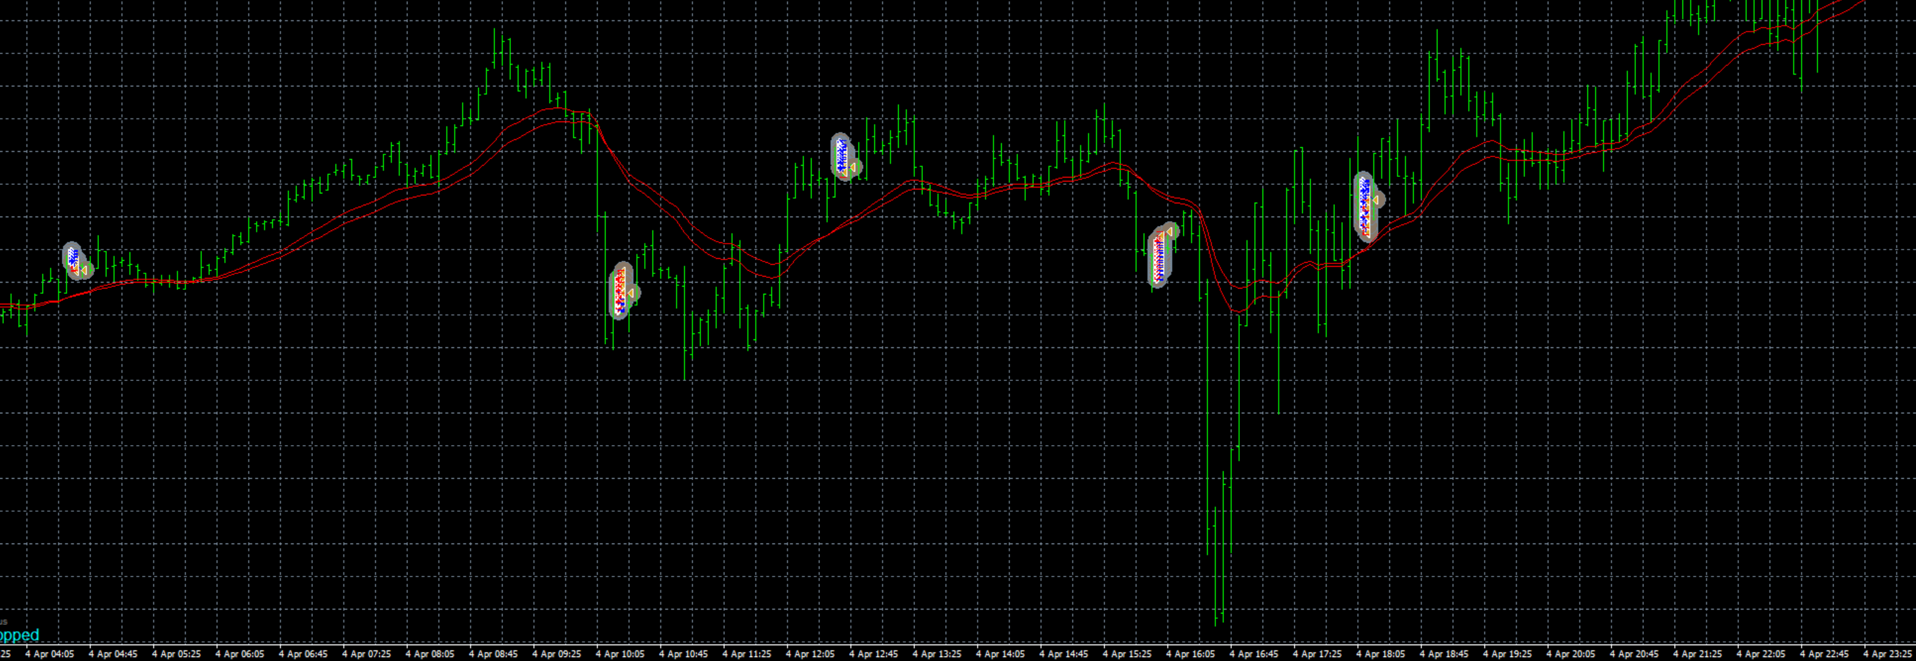Click the "4 Apr 13:25" time label
1916x661 pixels.
pyautogui.click(x=936, y=654)
